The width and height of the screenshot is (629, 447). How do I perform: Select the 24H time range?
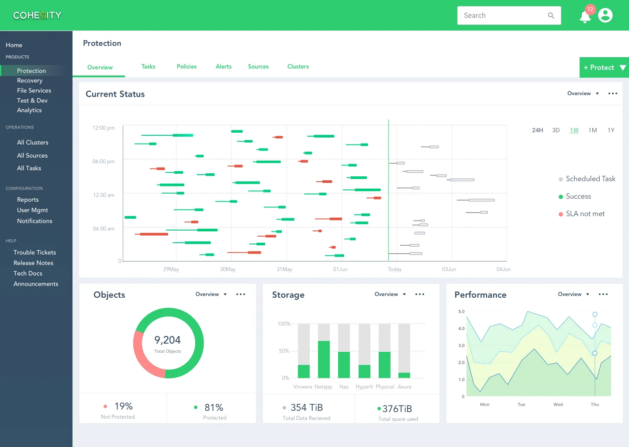538,130
